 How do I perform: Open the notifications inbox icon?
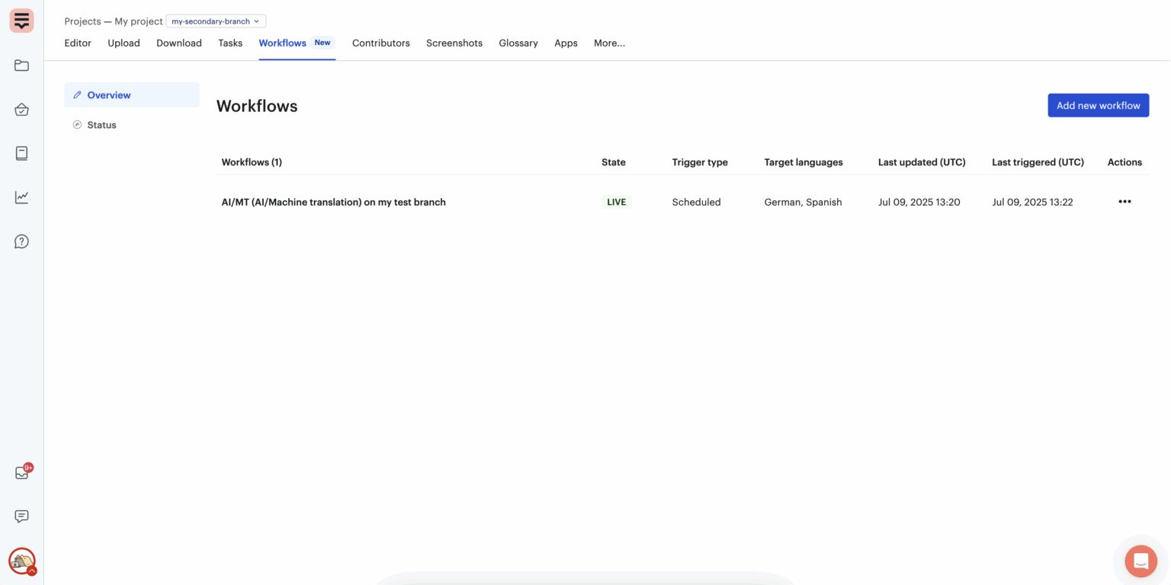(x=22, y=473)
